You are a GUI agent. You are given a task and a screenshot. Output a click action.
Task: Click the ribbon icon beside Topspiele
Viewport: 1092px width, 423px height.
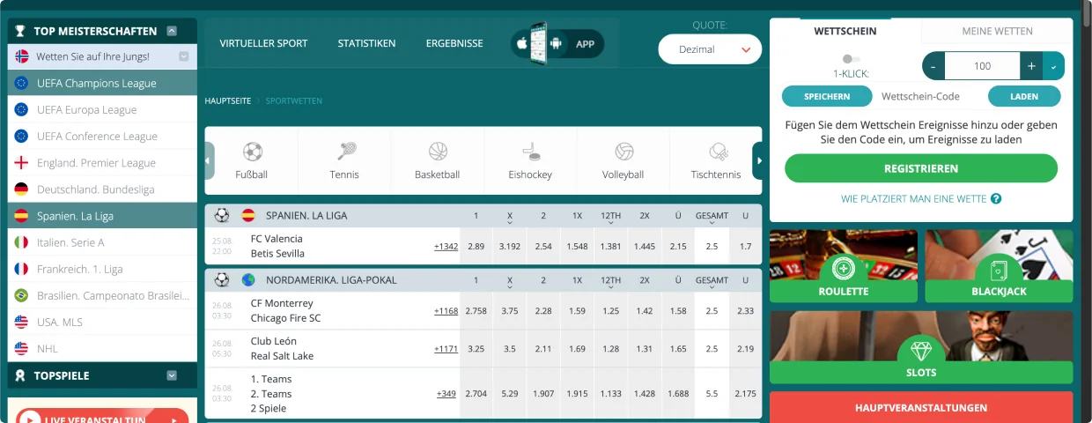tap(21, 375)
